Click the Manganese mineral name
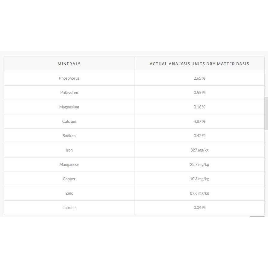The width and height of the screenshot is (268, 268). 69,164
